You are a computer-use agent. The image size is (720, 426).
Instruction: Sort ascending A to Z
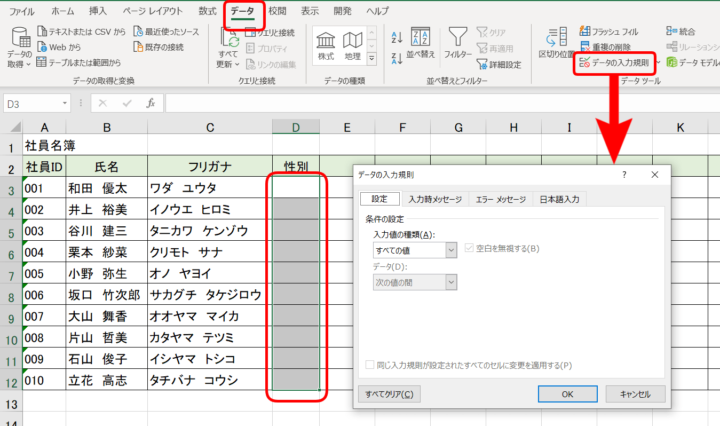tap(397, 37)
